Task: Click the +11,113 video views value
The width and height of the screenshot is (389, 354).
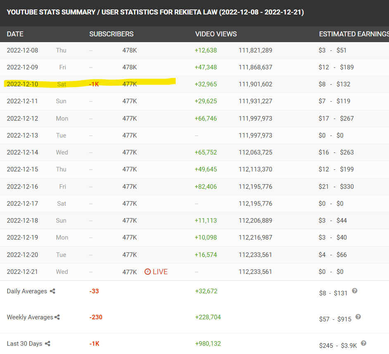Action: pyautogui.click(x=206, y=221)
